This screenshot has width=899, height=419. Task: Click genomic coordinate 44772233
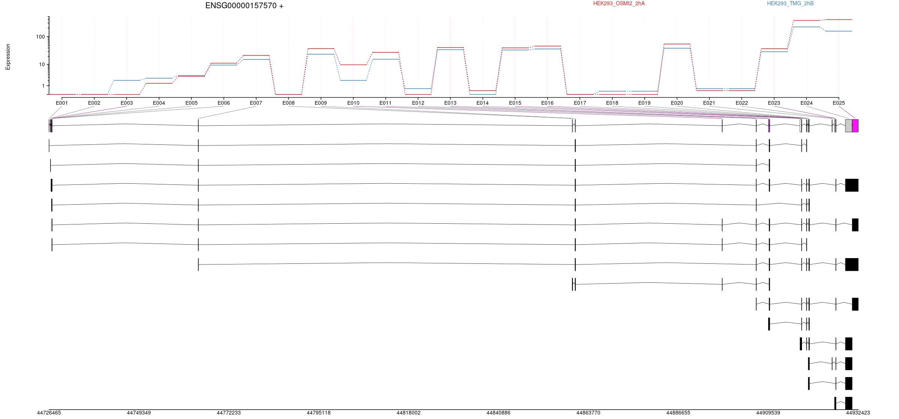pyautogui.click(x=228, y=413)
